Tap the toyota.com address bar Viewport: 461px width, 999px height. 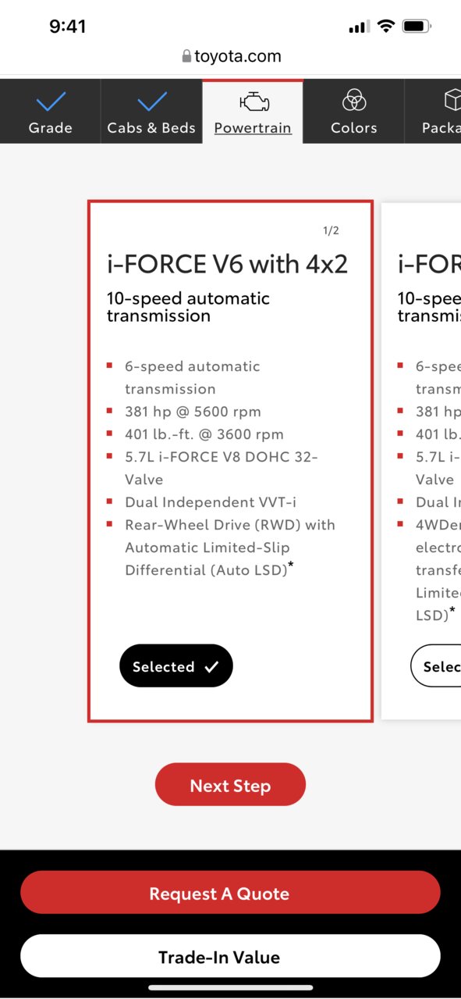(230, 56)
